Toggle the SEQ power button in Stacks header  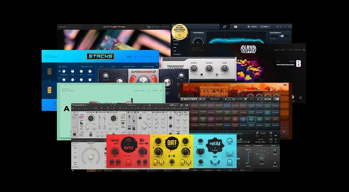(x=141, y=57)
